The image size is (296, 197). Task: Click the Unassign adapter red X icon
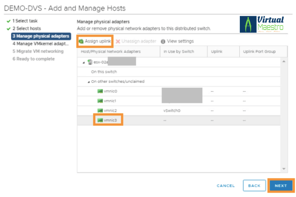point(118,41)
